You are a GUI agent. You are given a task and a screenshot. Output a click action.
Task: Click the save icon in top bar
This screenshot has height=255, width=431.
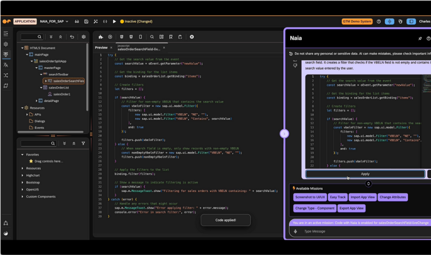pos(86,21)
